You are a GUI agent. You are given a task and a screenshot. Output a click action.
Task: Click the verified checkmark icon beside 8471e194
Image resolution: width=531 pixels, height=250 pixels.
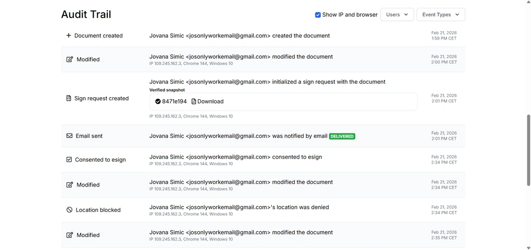158,101
